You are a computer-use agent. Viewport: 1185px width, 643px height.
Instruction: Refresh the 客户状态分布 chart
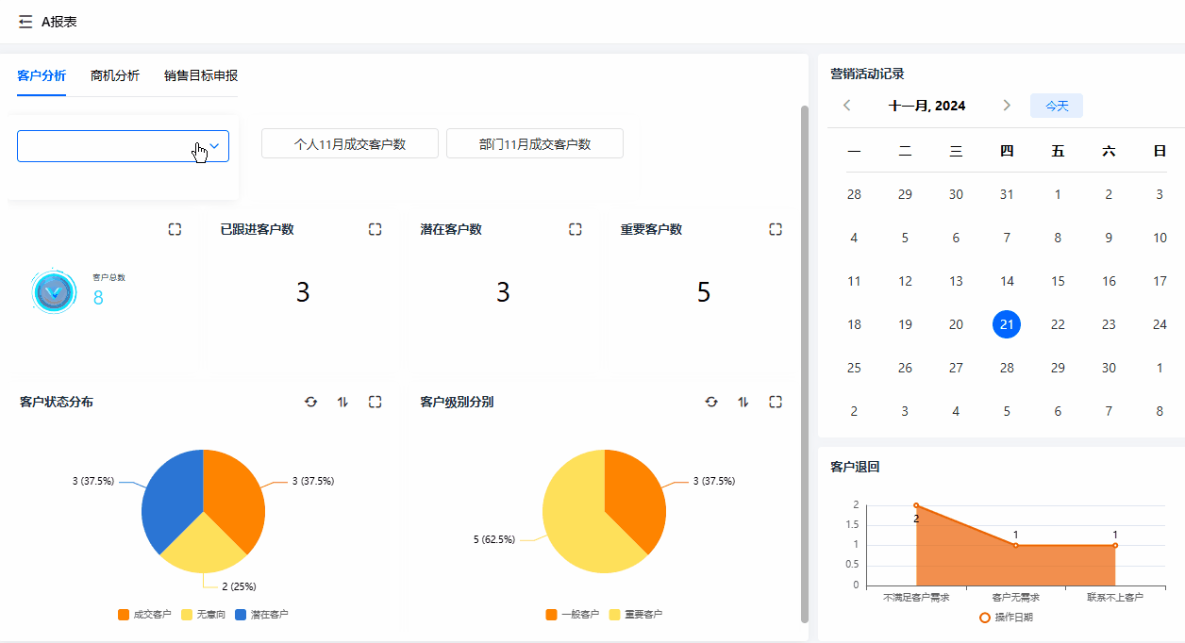tap(311, 402)
